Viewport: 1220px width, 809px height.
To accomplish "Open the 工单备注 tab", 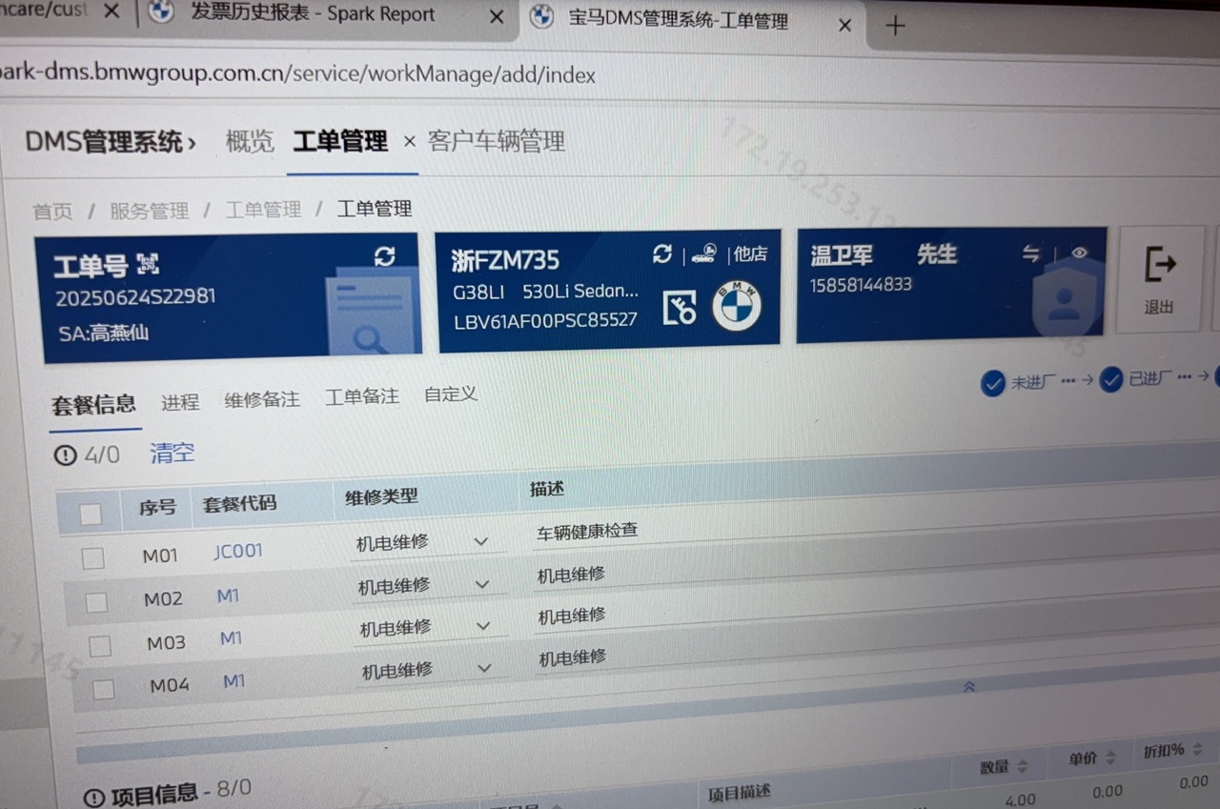I will coord(362,396).
